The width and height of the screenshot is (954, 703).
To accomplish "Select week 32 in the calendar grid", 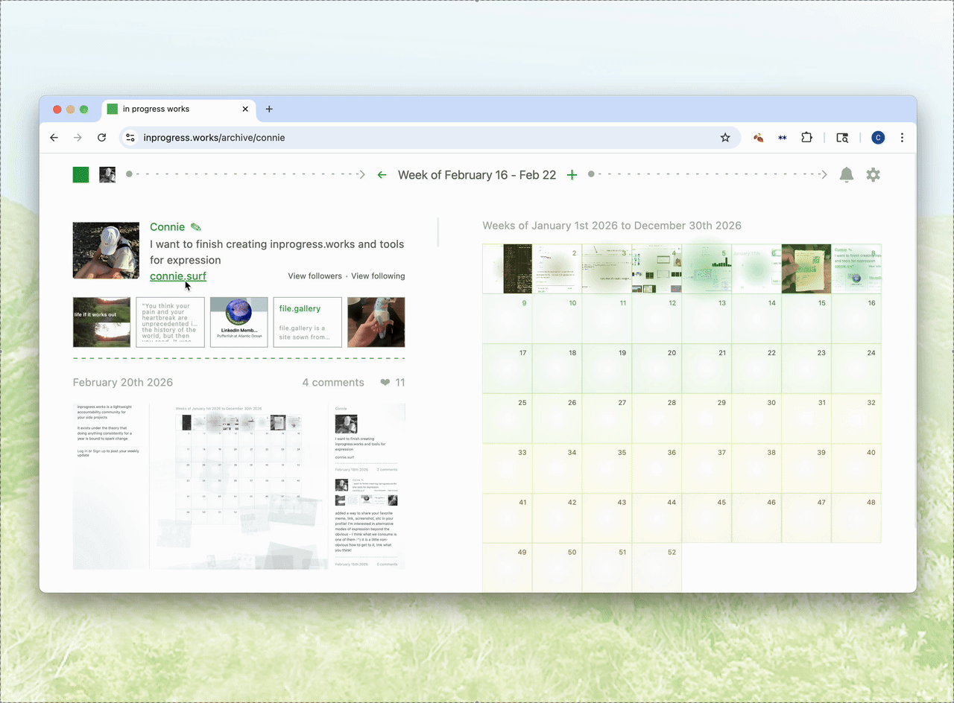I will click(856, 419).
